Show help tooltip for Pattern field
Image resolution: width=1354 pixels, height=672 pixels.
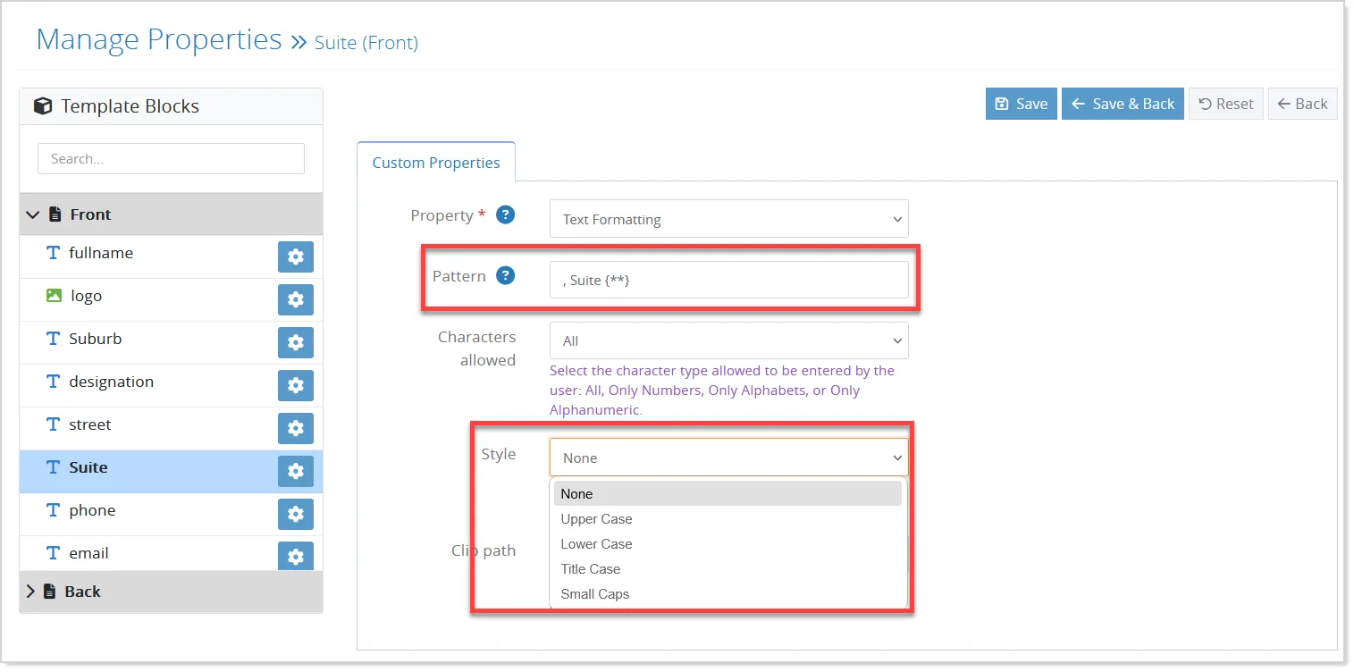[x=506, y=276]
